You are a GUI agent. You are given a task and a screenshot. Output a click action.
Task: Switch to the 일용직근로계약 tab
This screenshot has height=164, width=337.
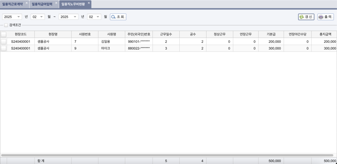click(x=13, y=4)
